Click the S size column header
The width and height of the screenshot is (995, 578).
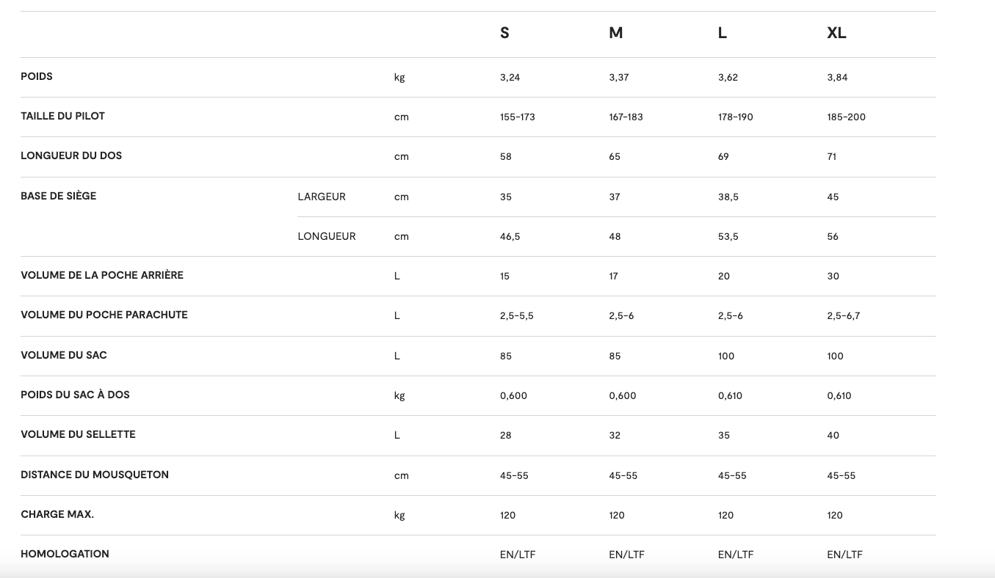(x=504, y=33)
